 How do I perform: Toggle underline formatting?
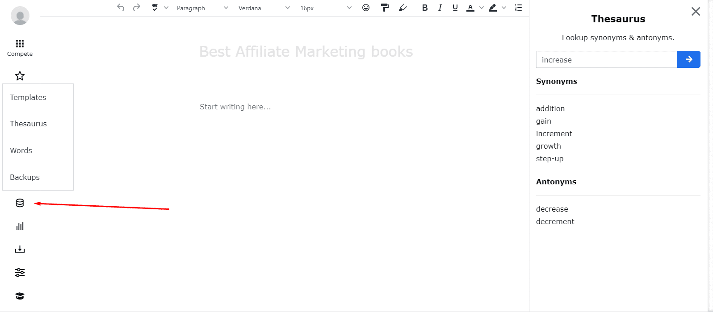pos(455,8)
